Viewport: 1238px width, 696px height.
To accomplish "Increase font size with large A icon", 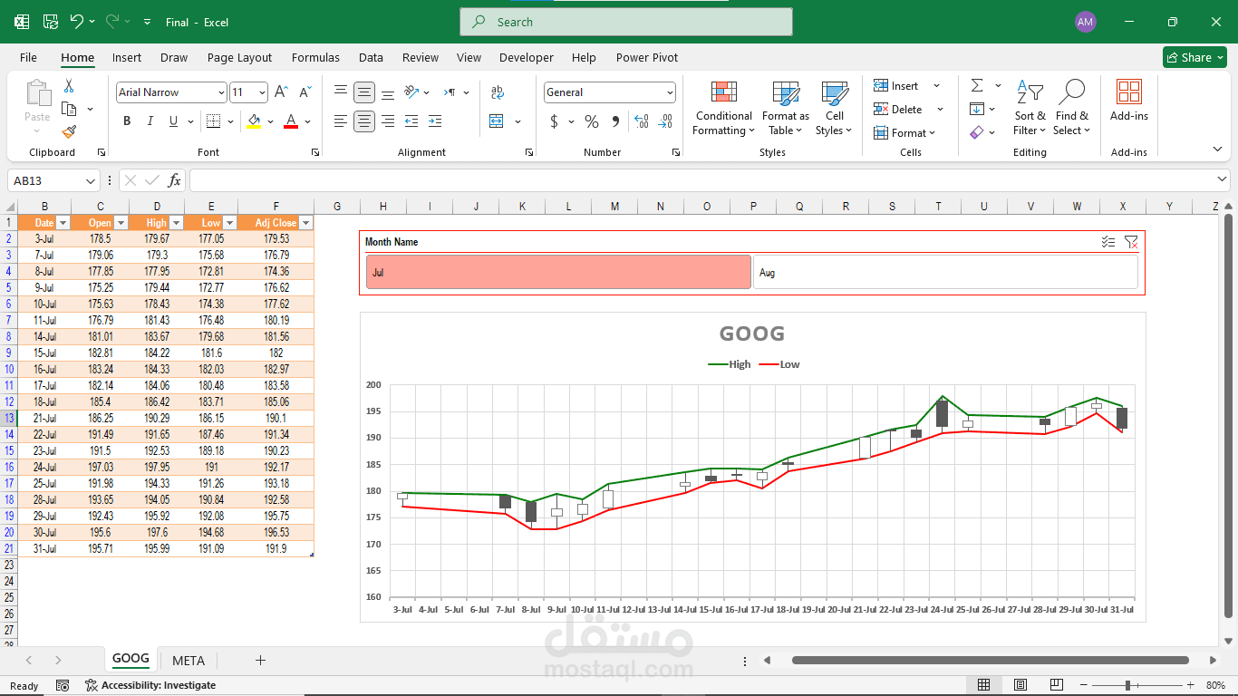I will (281, 92).
